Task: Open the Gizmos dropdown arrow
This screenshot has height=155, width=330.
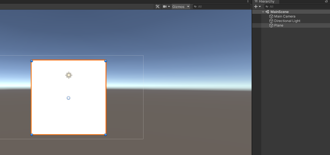Action: (188, 6)
